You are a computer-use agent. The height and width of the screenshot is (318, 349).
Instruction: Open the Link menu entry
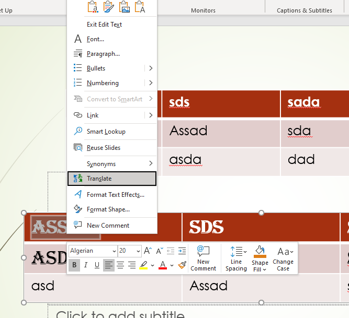coord(106,115)
